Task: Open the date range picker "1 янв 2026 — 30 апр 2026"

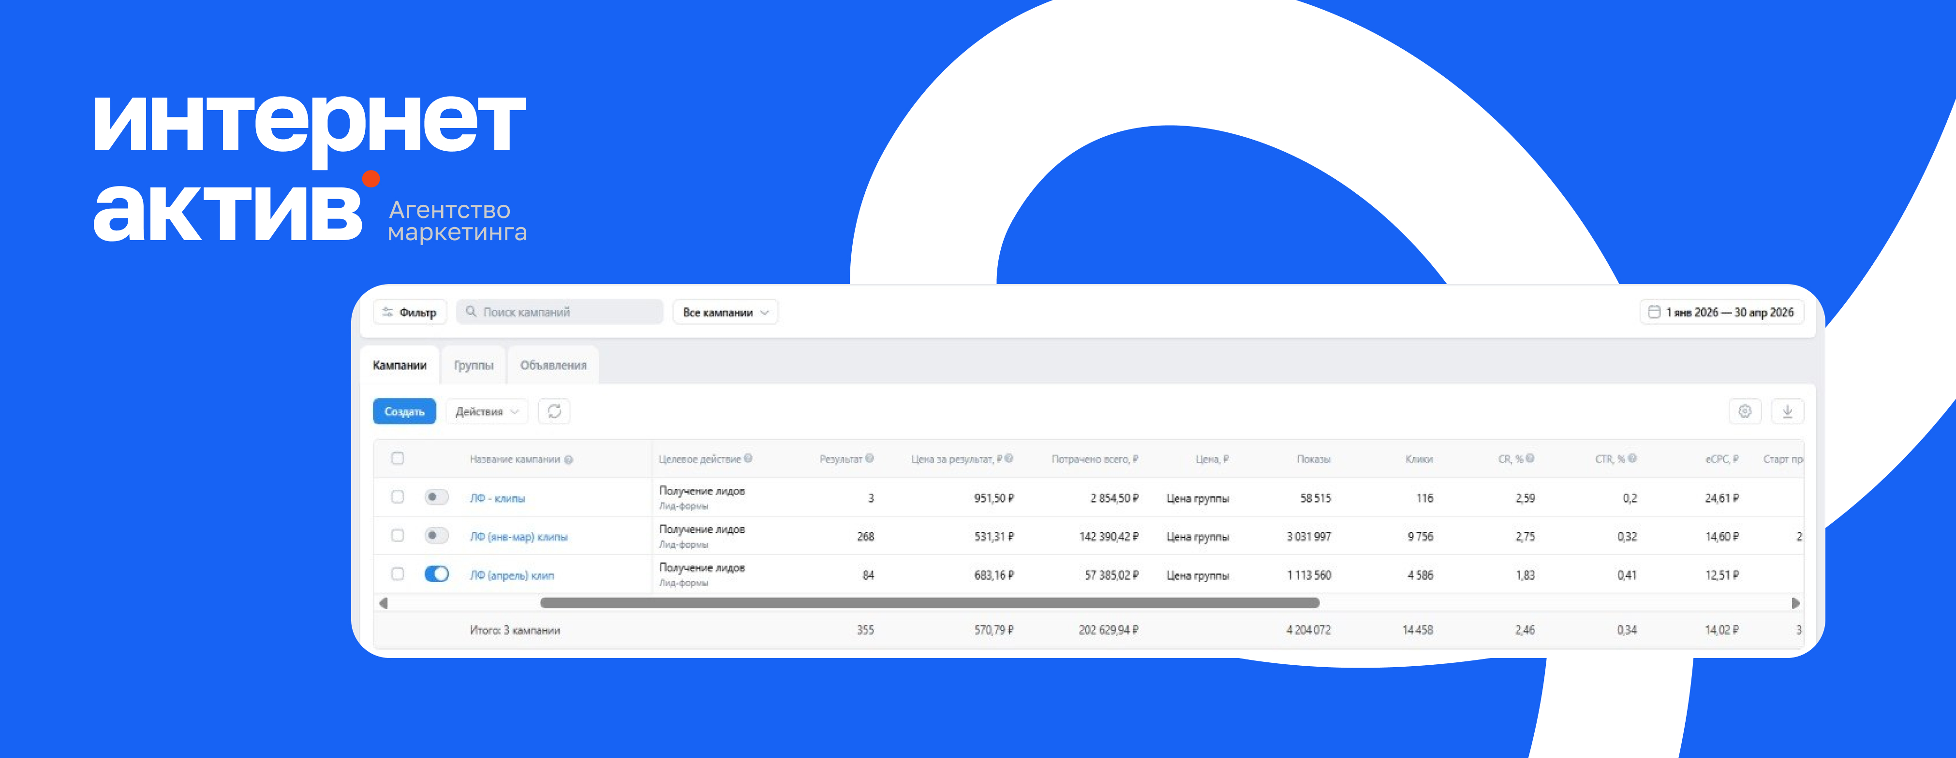Action: (1721, 313)
